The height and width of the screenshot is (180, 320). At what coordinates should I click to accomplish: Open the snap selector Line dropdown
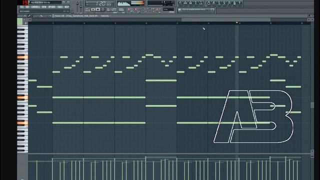[168, 9]
